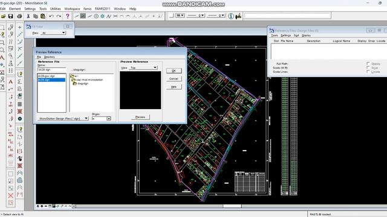Select the blue gear-shaped snap icon
Screen dimensions: 387x217
coord(102,16)
